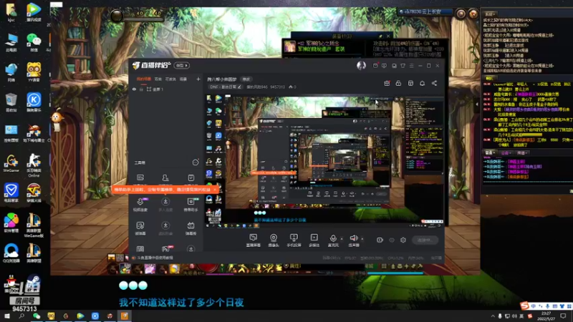
Task: Click the speaker sound icon in bottom toolbar
Action: click(353, 240)
